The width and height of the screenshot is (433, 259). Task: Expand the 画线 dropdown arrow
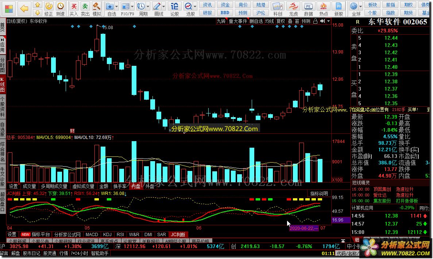(x=164, y=6)
